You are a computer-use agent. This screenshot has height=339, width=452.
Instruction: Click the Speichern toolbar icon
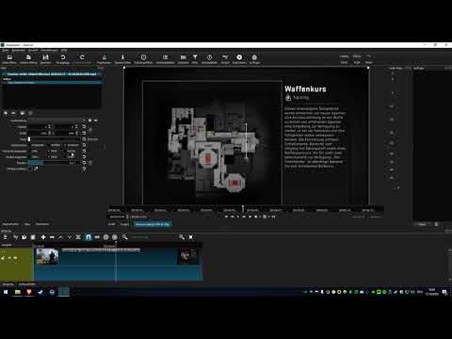click(x=45, y=58)
